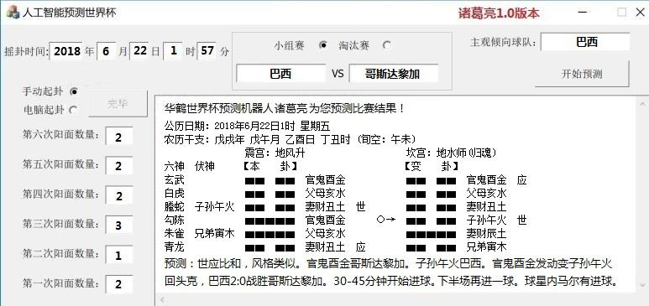Click the home team field 巴西
The image size is (649, 306).
pyautogui.click(x=280, y=74)
